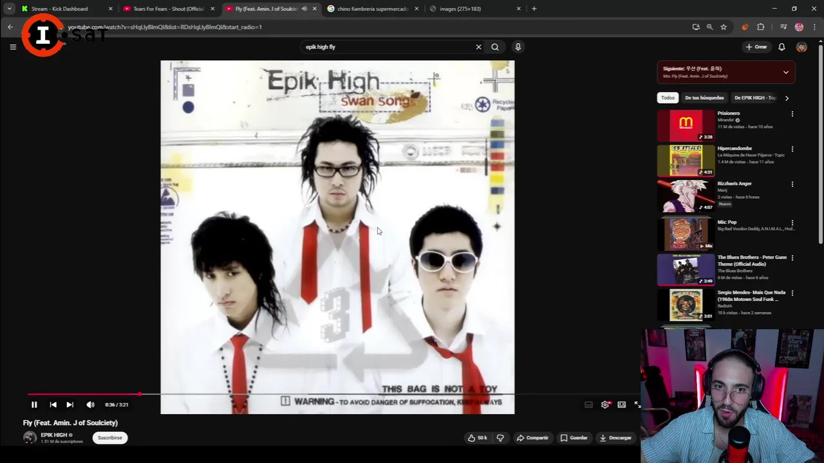Open the tab search dropdown arrow

click(x=9, y=9)
